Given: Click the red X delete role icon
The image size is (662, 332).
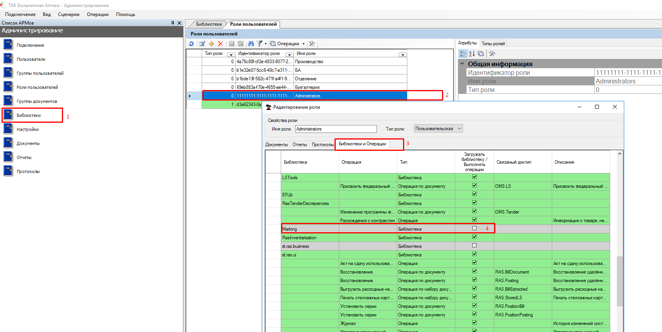Looking at the screenshot, I should (x=220, y=44).
